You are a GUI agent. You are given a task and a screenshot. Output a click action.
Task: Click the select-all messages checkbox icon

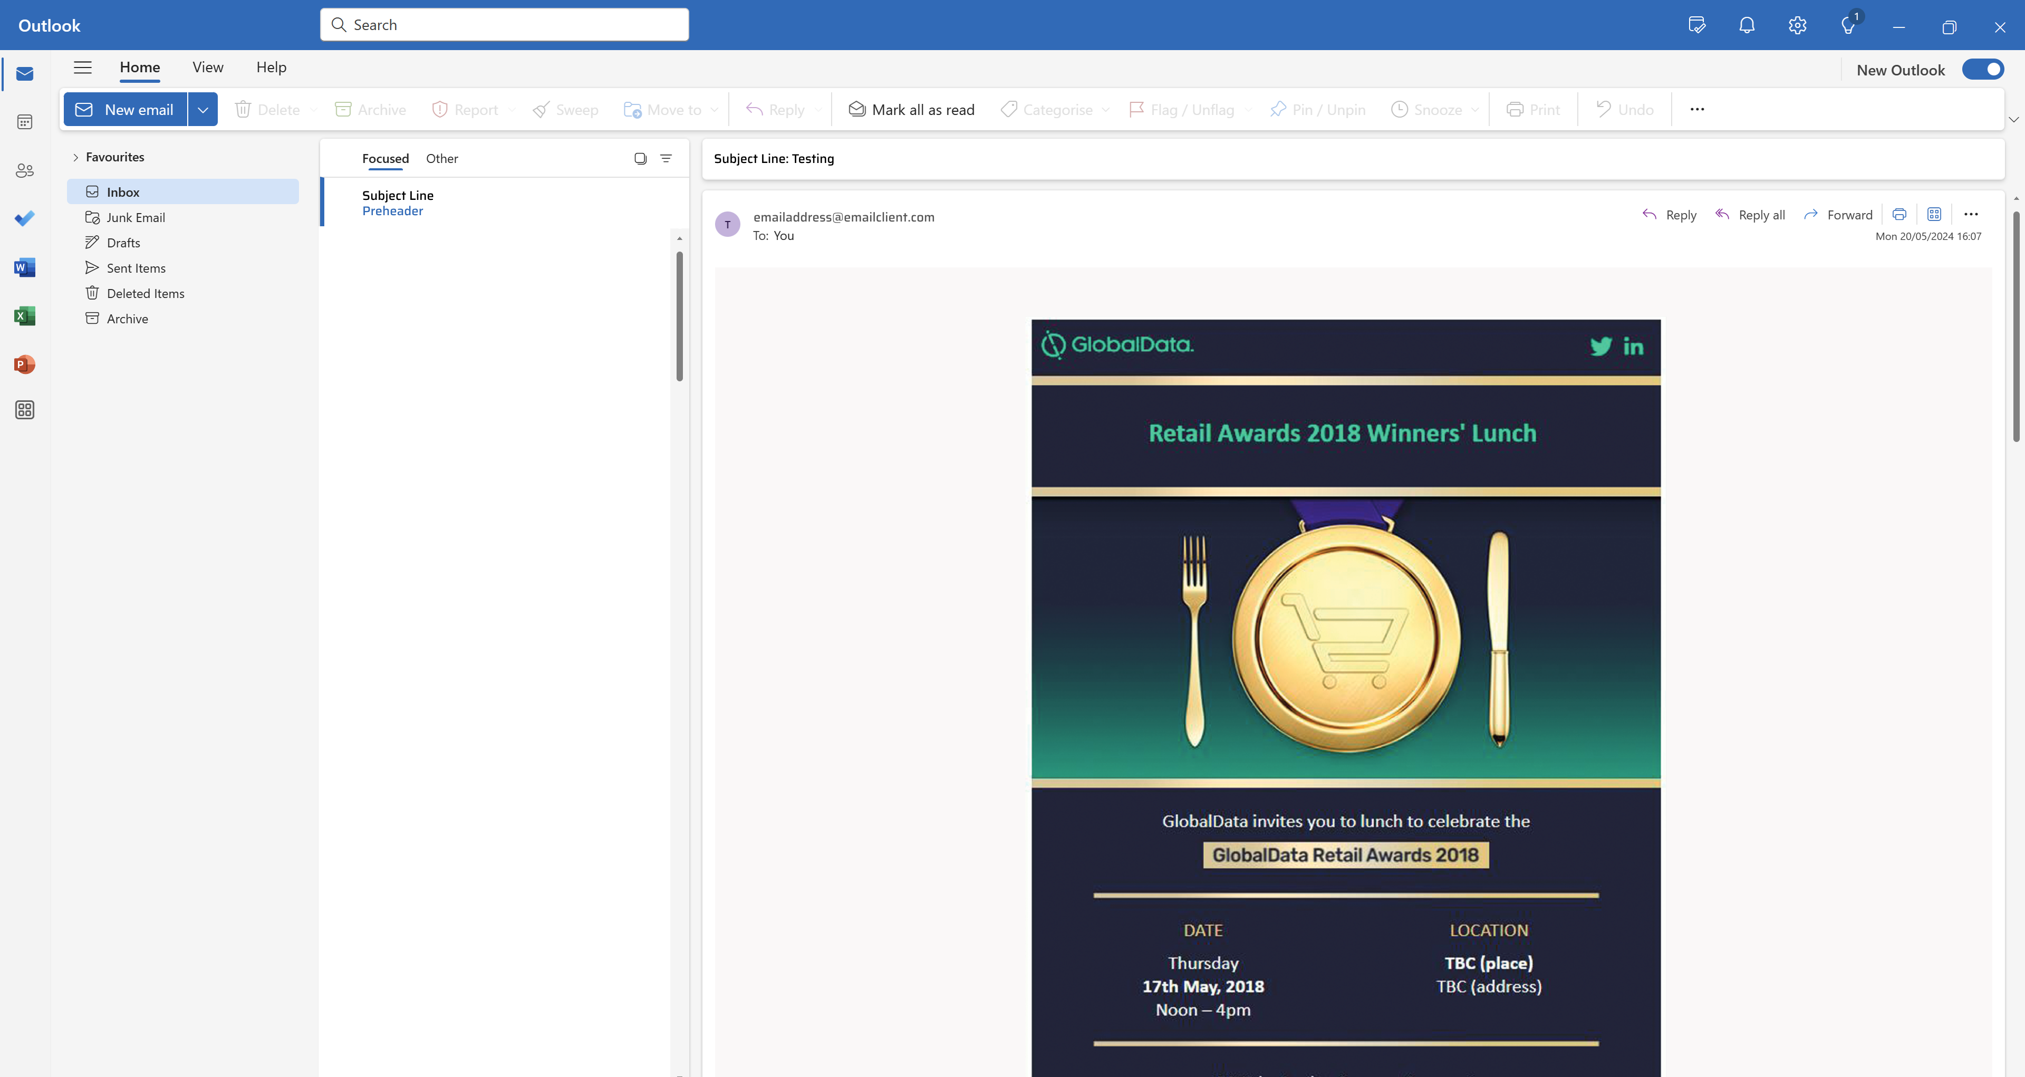(640, 159)
